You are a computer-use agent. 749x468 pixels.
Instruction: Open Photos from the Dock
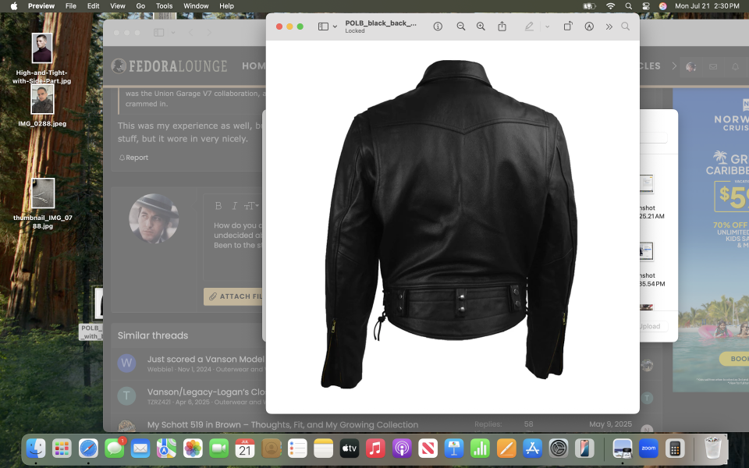(x=193, y=448)
